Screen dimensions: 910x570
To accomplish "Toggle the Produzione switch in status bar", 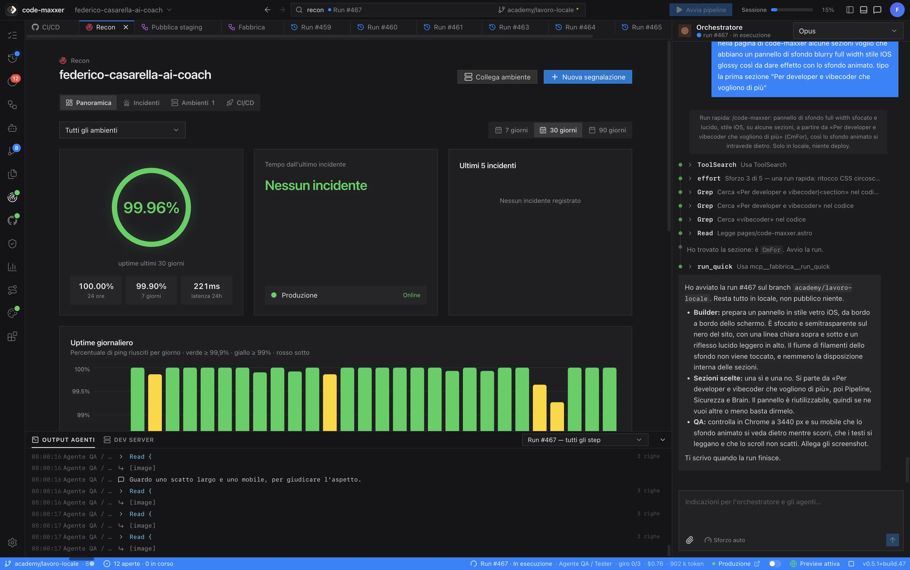I will 775,564.
